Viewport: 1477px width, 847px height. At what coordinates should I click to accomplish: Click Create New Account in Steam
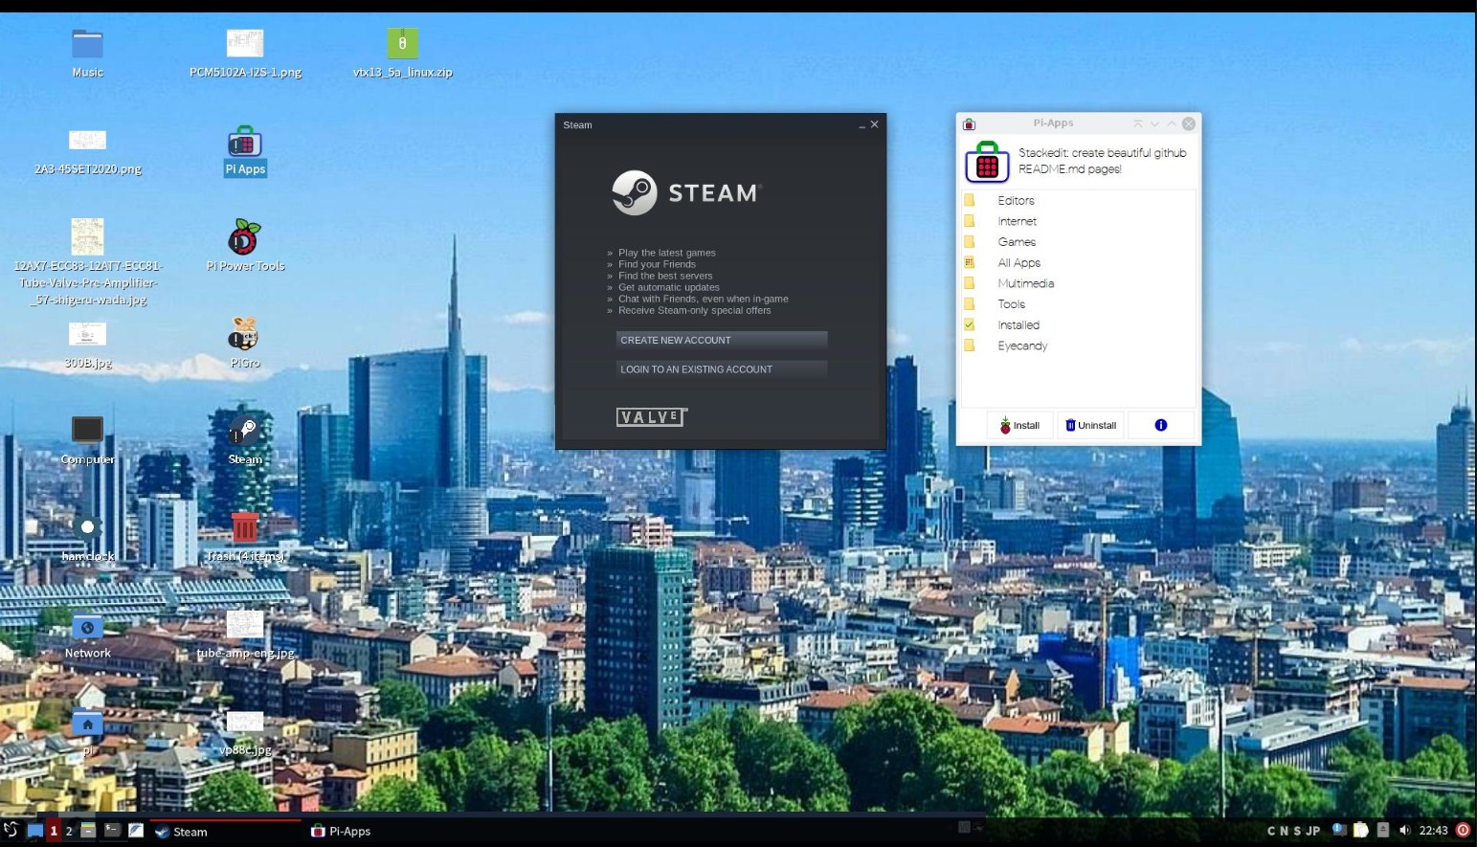point(721,340)
